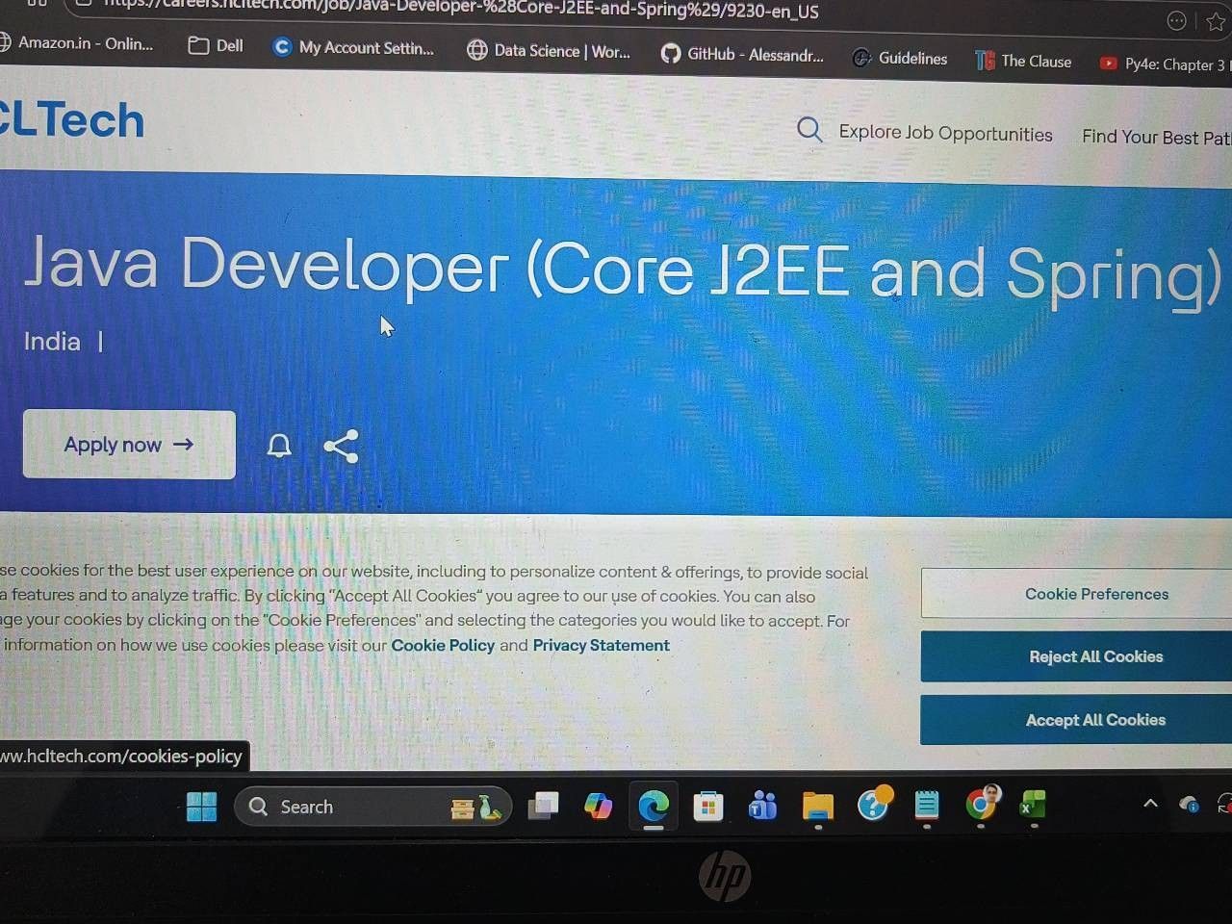The image size is (1232, 924).
Task: Open the Copilot icon in taskbar
Action: (x=598, y=806)
